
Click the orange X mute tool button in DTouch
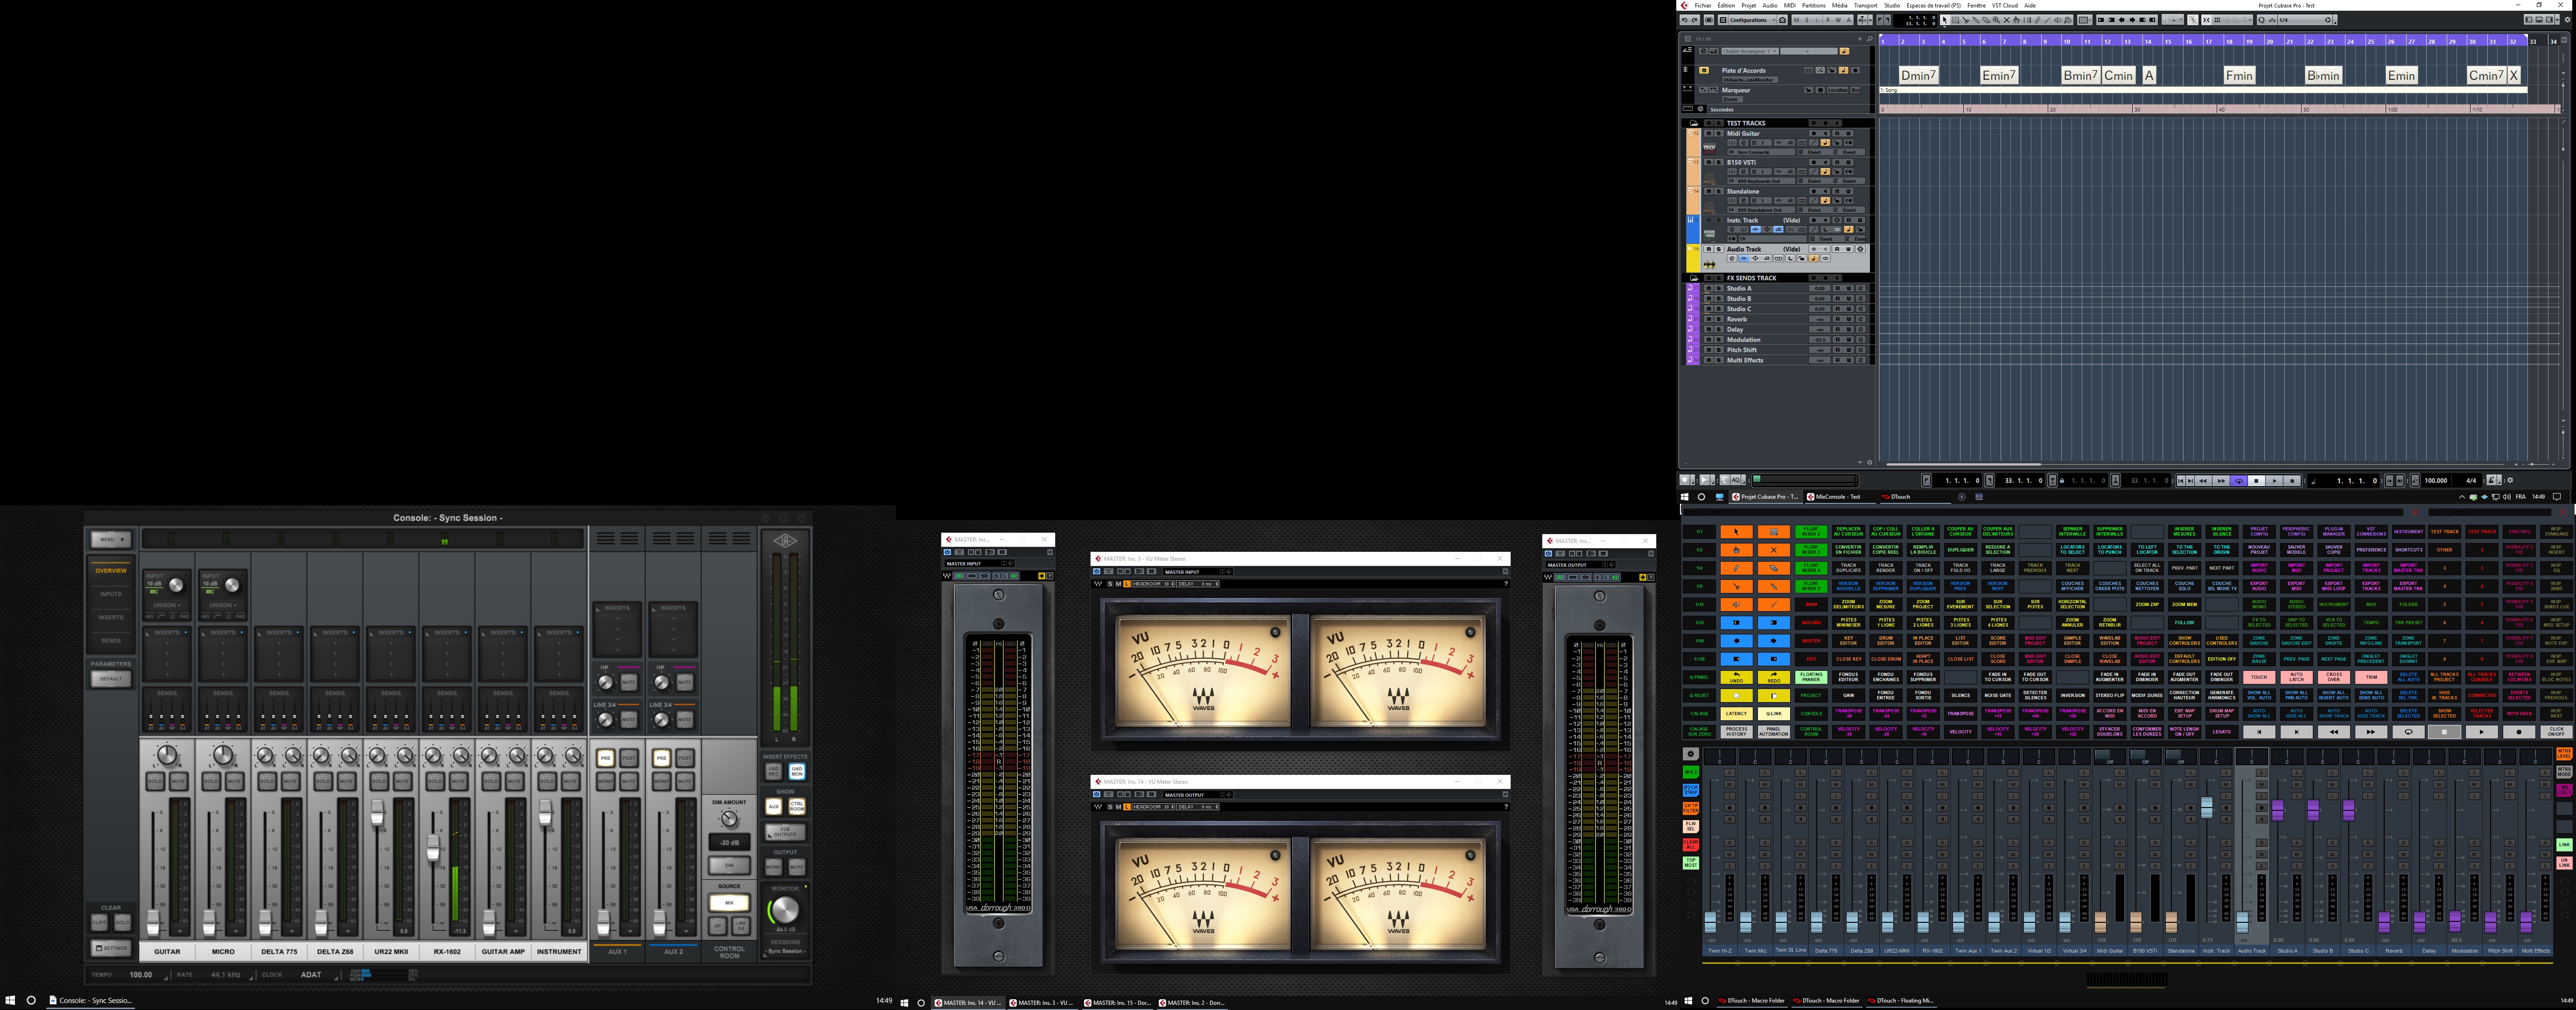tap(1774, 550)
